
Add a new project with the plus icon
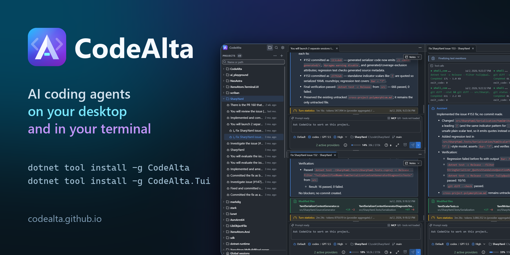pyautogui.click(x=281, y=56)
